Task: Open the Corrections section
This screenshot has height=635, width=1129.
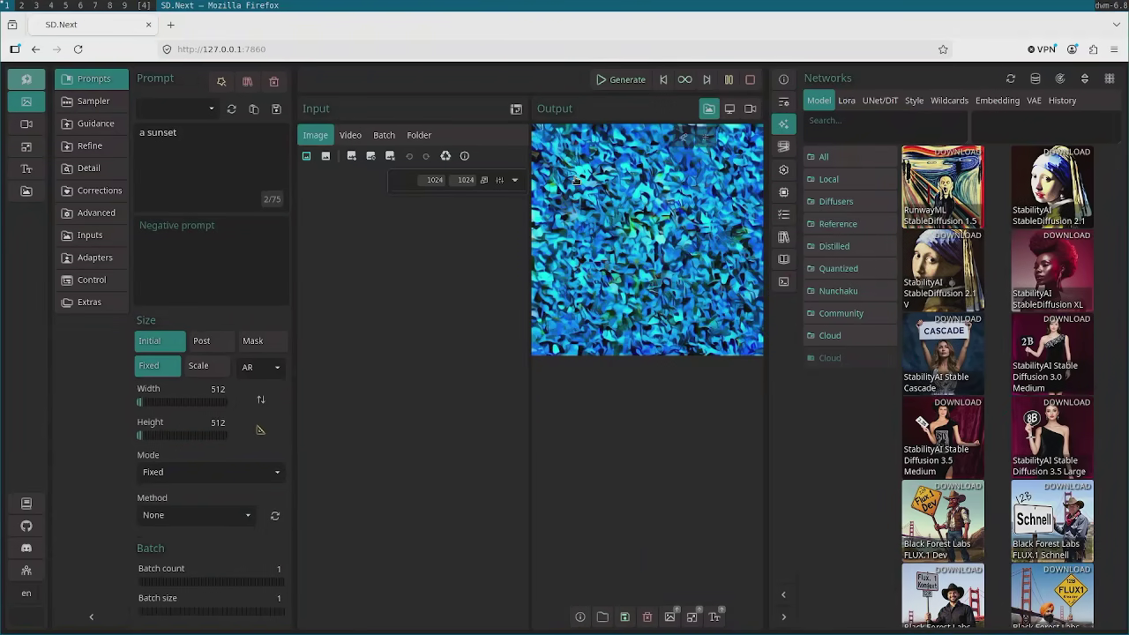Action: coord(92,190)
